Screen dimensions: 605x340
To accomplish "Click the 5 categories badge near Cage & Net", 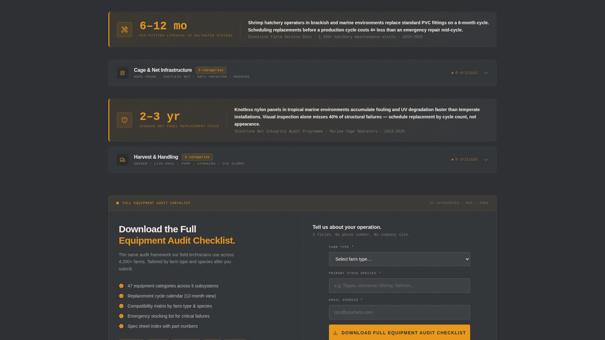I will point(211,70).
